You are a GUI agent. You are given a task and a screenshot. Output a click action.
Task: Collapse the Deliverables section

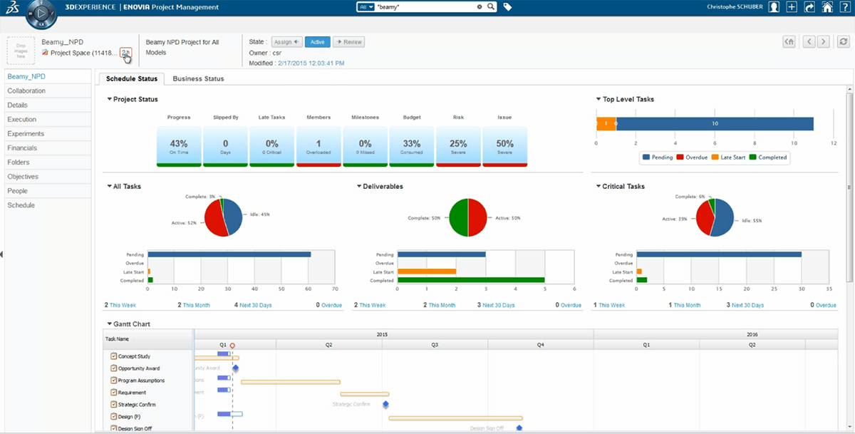pos(359,186)
